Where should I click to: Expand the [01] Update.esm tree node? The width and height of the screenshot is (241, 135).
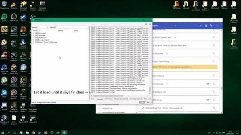(x=33, y=37)
